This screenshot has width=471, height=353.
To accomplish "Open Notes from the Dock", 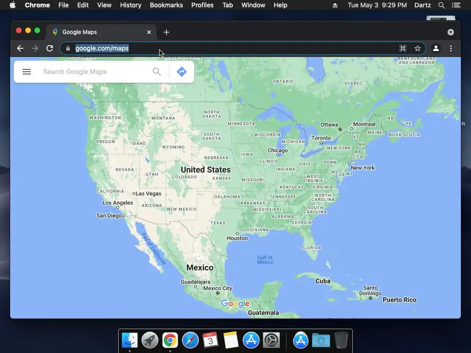I will [231, 341].
